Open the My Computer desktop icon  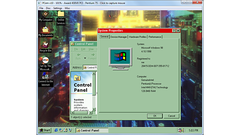45,15
